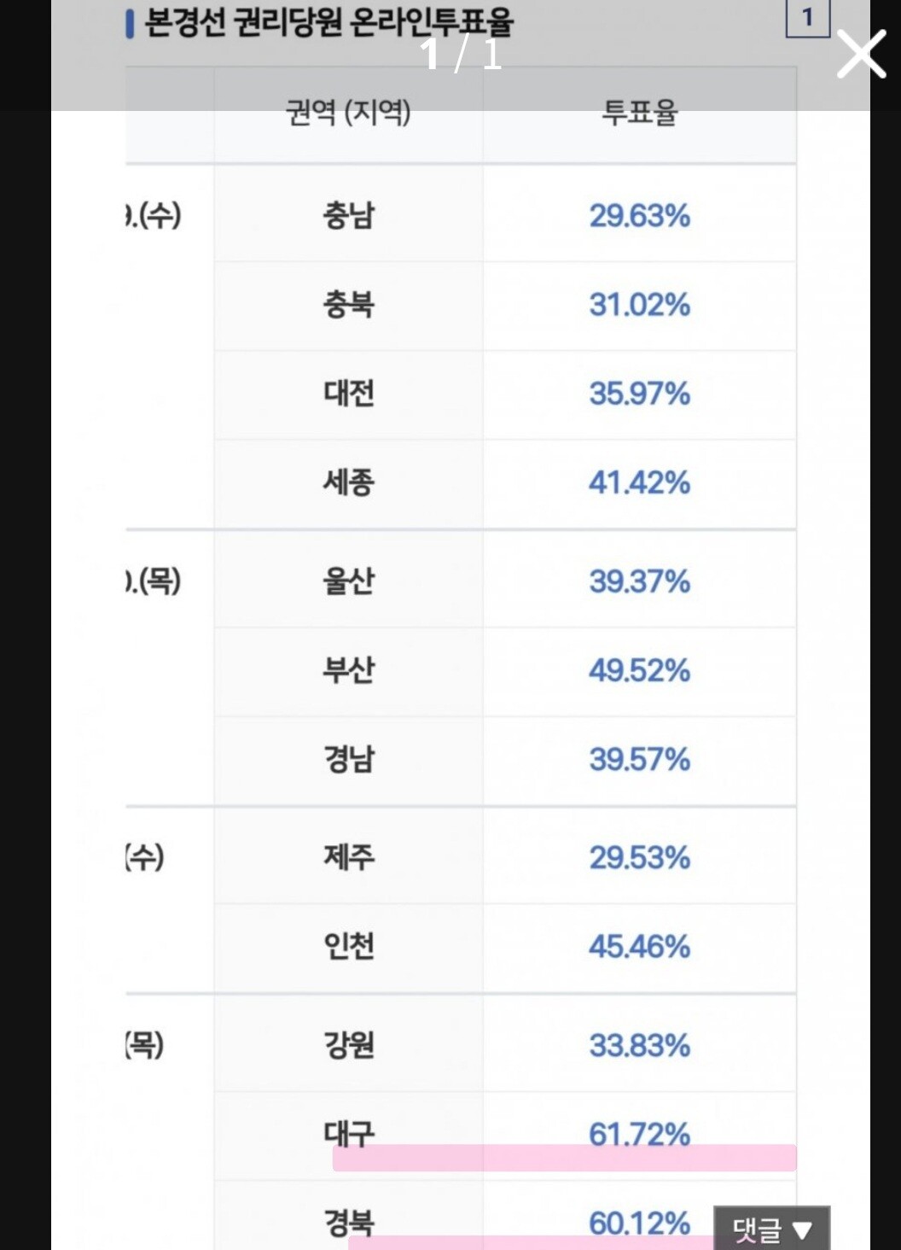
Task: Click the 강원 turnout value 33.83%
Action: (639, 1045)
